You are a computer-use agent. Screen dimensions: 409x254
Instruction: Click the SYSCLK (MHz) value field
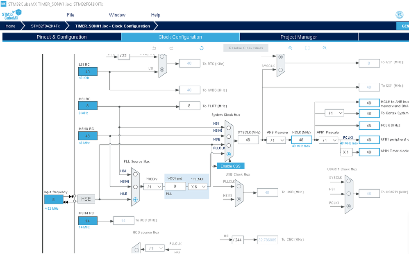(248, 140)
